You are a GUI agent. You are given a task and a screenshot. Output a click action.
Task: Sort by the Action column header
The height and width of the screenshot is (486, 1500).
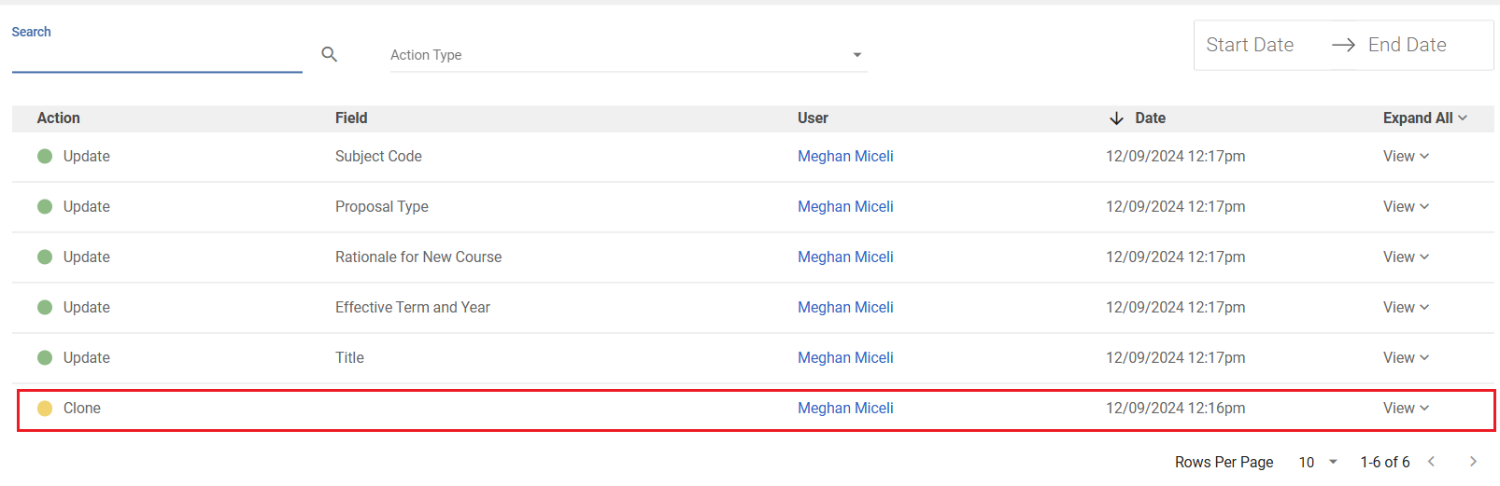tap(58, 118)
